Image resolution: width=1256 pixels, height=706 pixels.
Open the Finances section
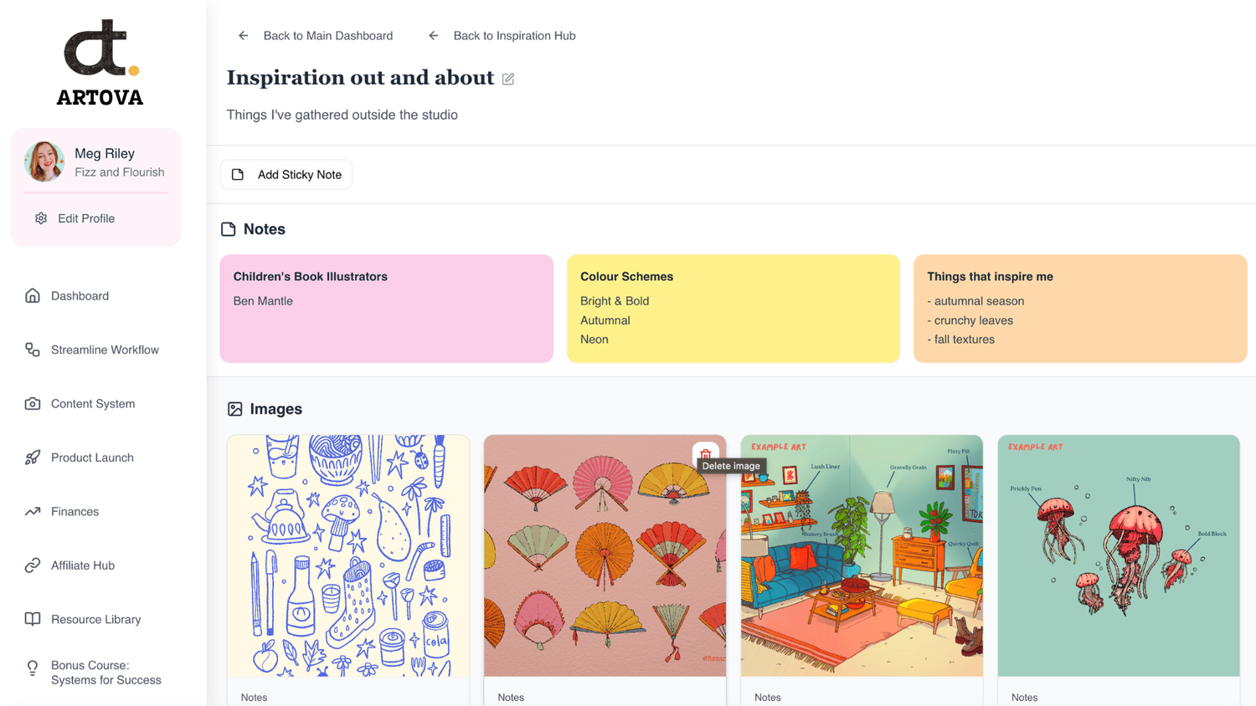pos(75,512)
